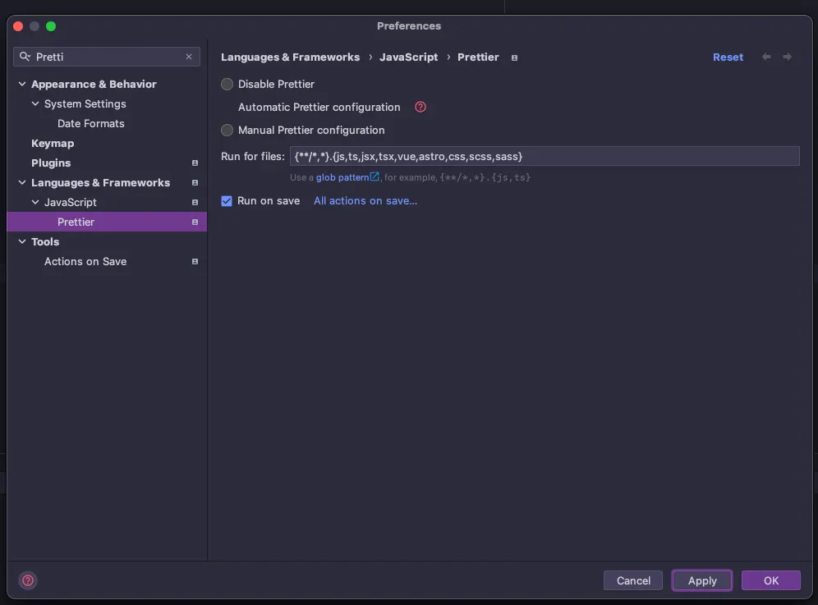Click the Help question mark icon at bottom left
This screenshot has height=605, width=818.
pos(28,580)
